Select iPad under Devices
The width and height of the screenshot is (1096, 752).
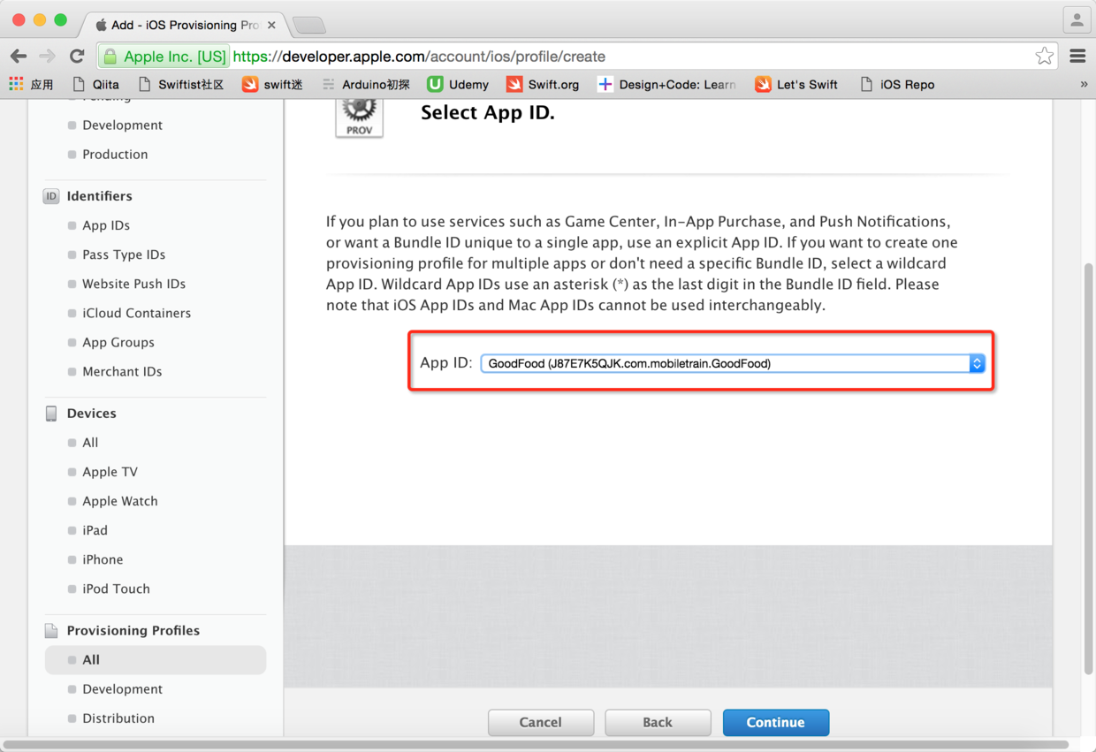click(x=95, y=530)
